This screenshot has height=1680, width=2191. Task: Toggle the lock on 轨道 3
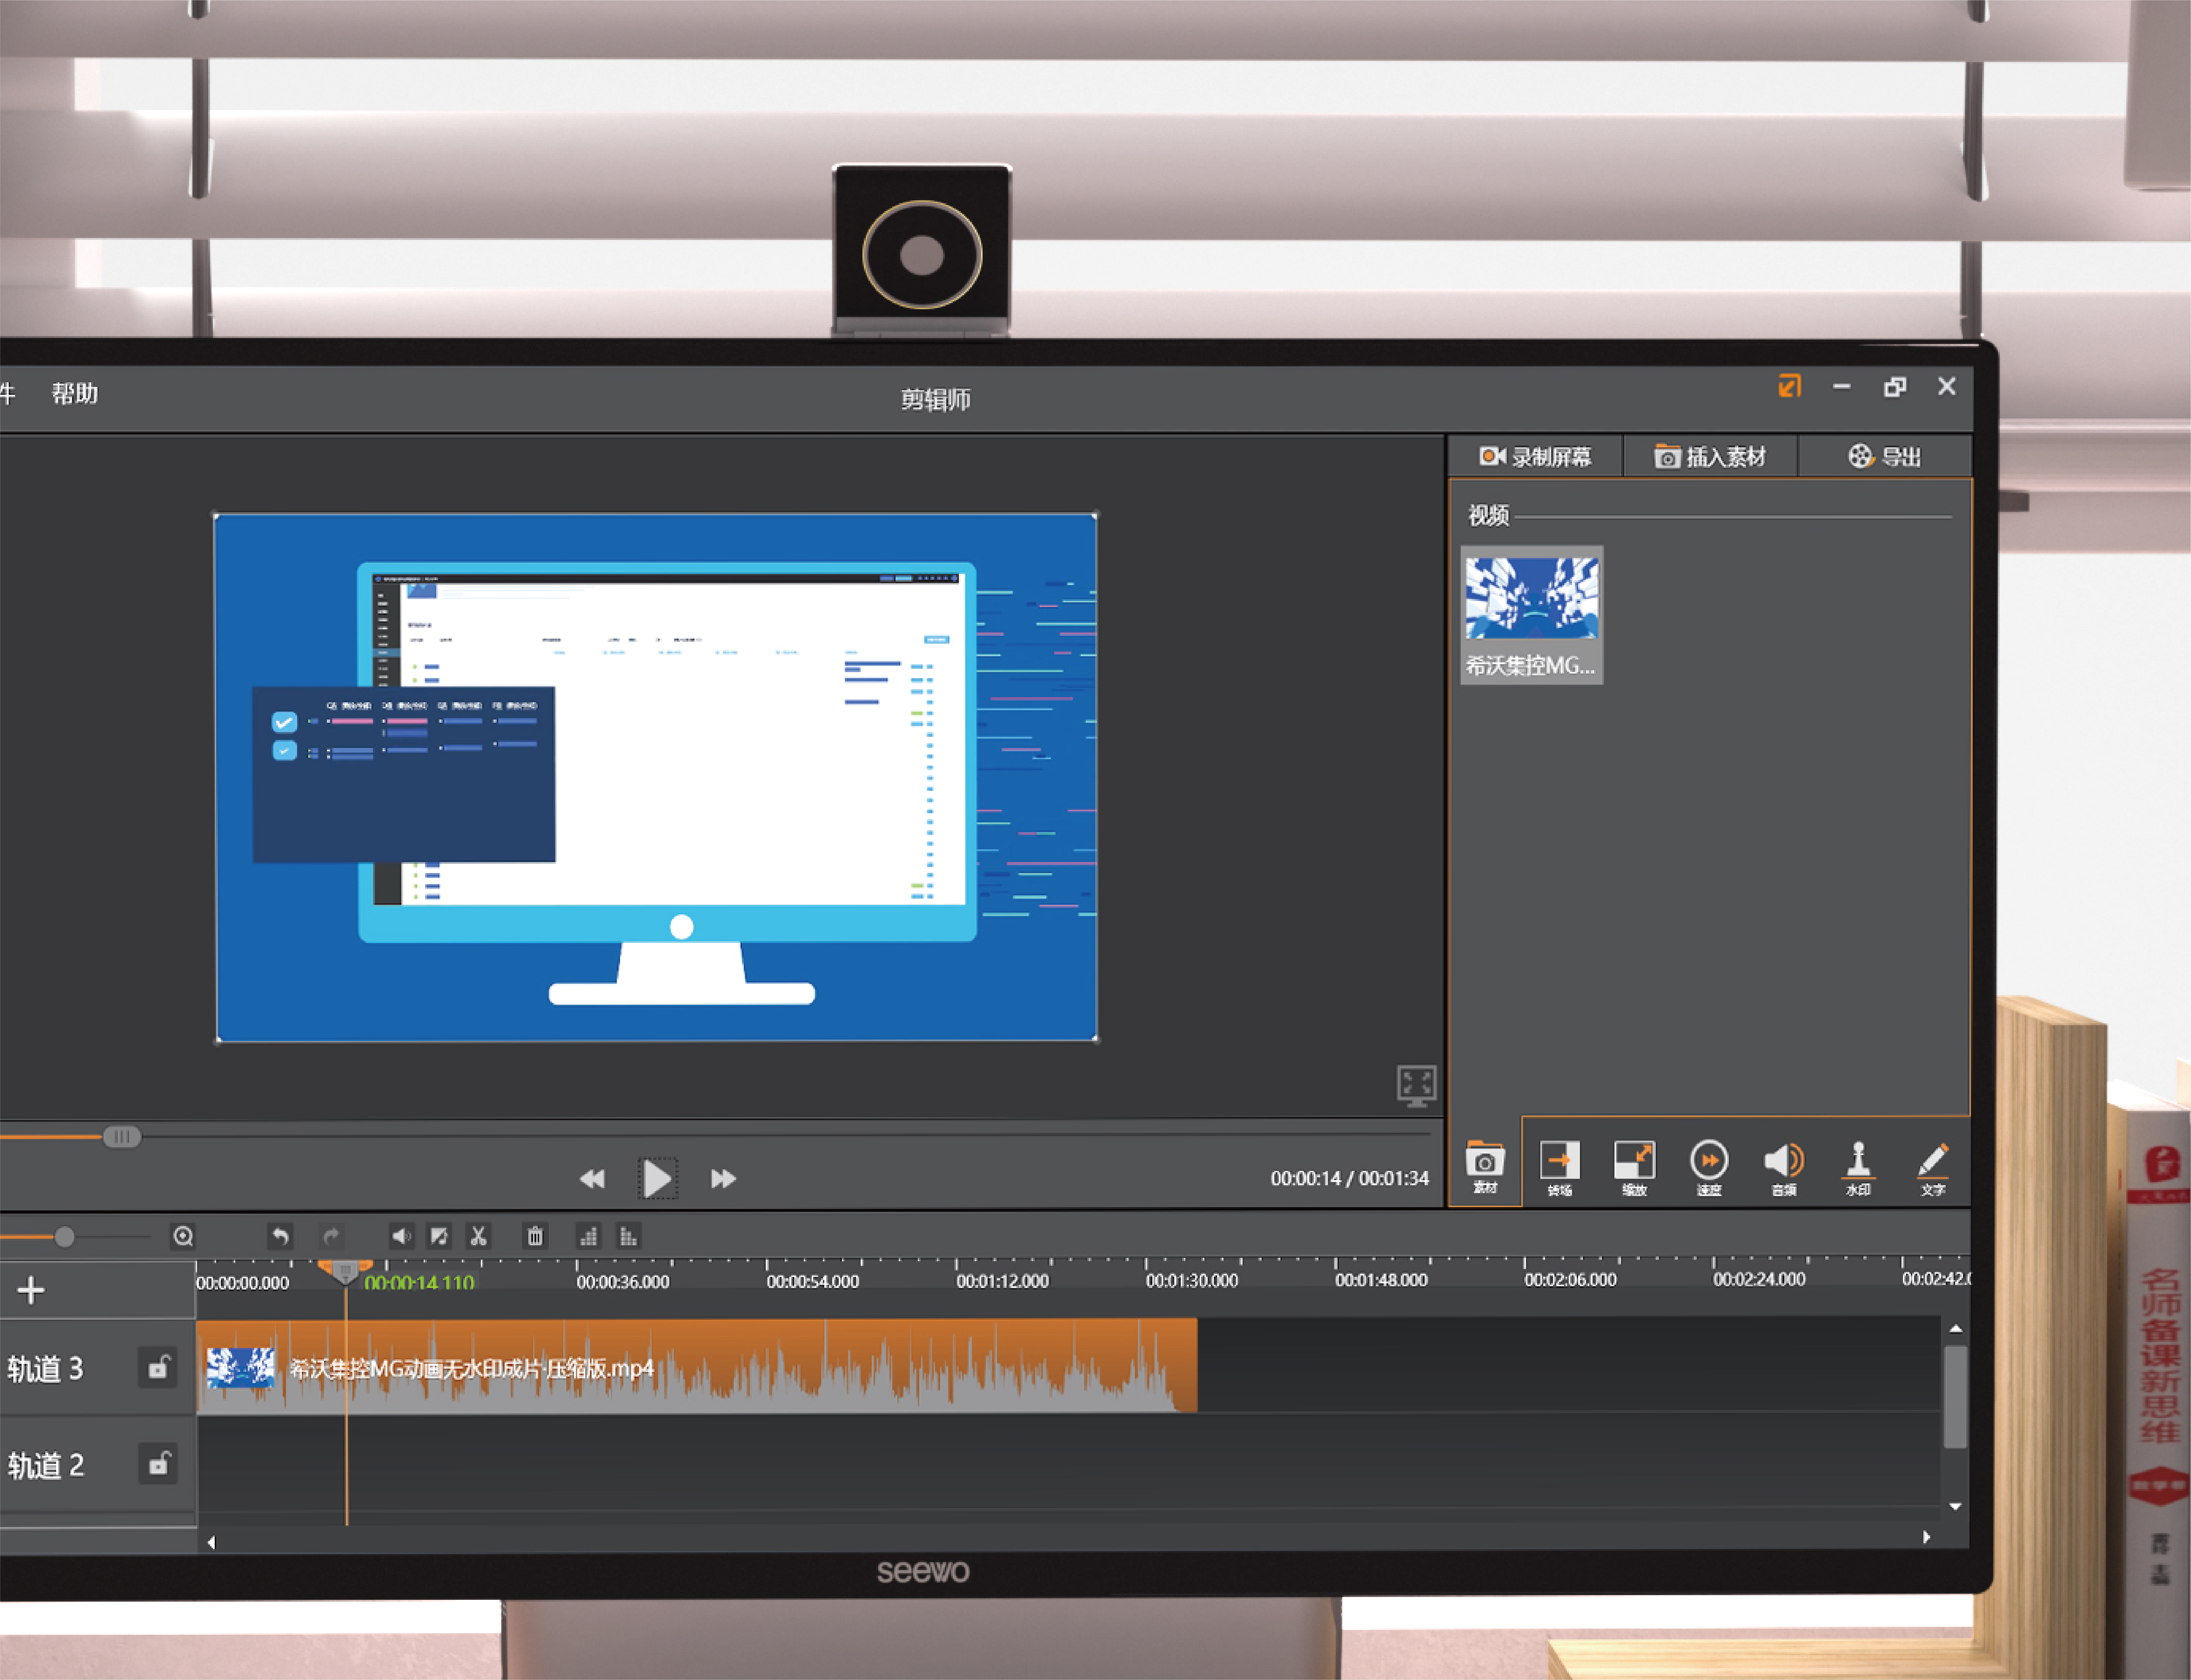coord(158,1367)
